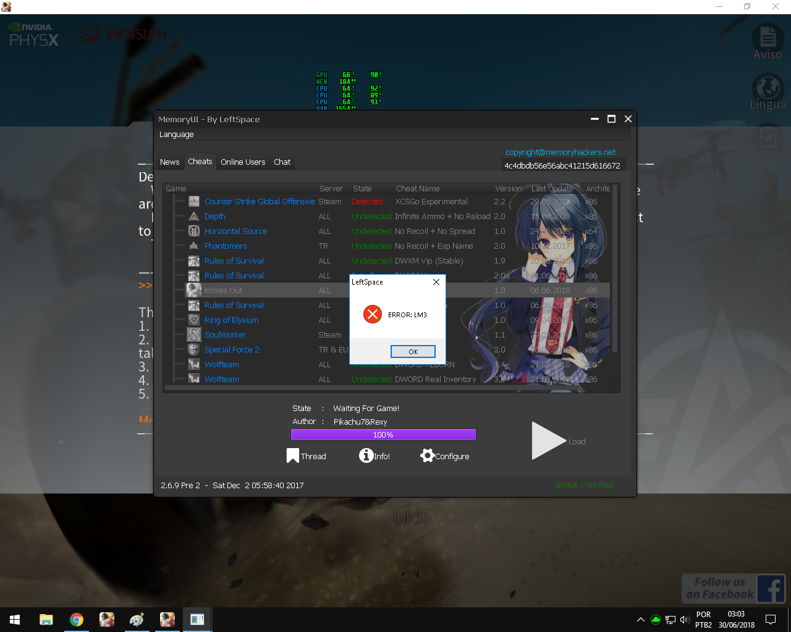Click icon of Rules of Survival version 1.9
This screenshot has height=632, width=791.
[194, 261]
